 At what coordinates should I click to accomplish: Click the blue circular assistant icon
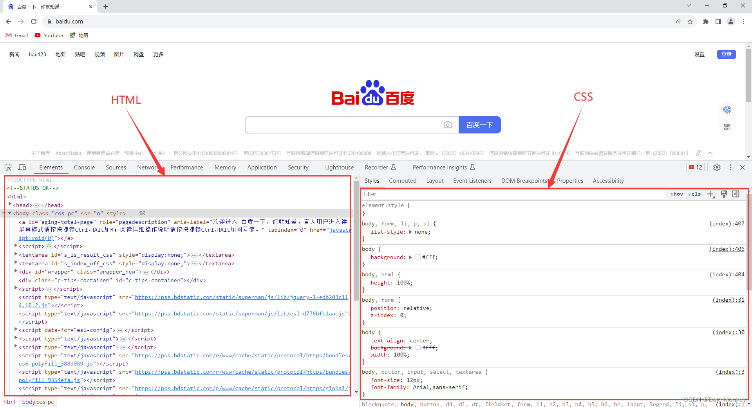point(727,110)
